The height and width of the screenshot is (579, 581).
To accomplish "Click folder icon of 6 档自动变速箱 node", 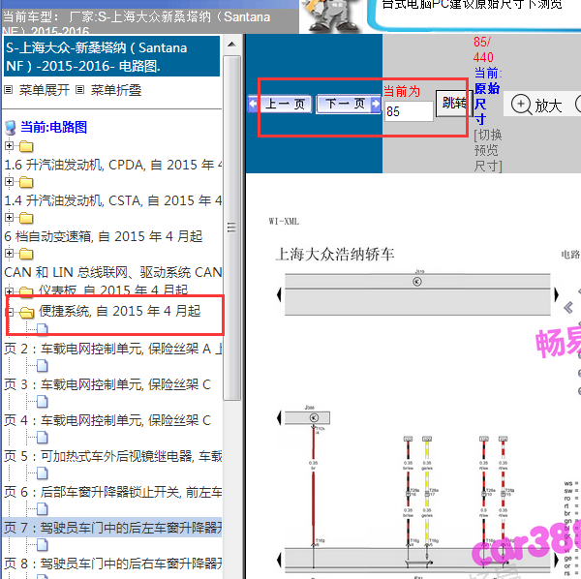I will point(26,218).
